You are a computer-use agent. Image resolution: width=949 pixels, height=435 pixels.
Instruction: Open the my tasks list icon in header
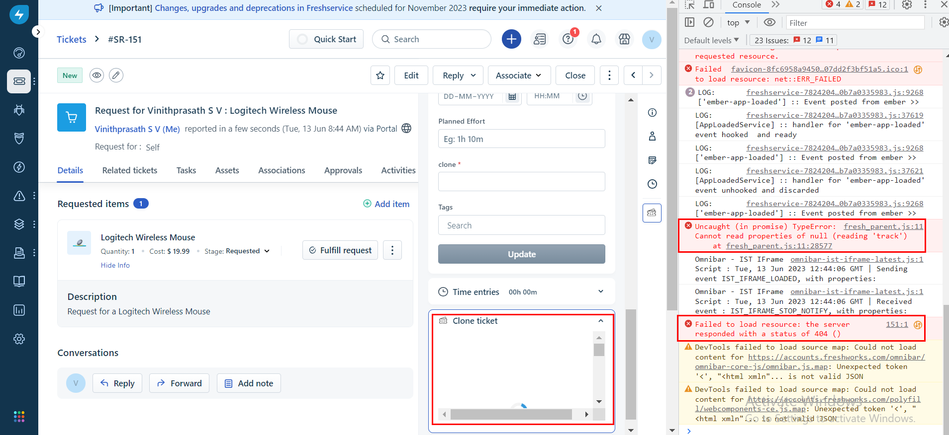pos(540,39)
